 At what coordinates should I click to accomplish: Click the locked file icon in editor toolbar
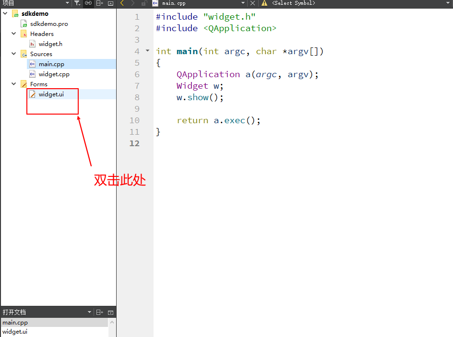[144, 3]
